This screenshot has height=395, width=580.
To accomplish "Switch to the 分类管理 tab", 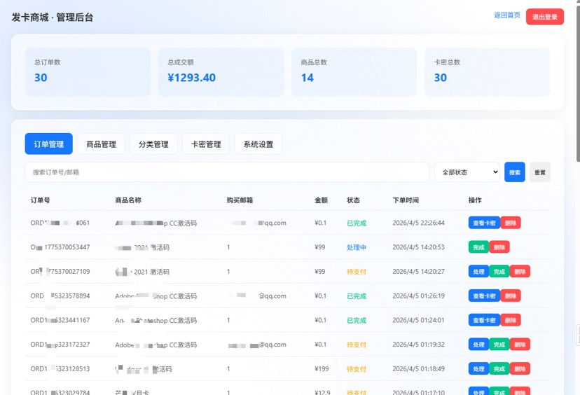I will pyautogui.click(x=153, y=144).
